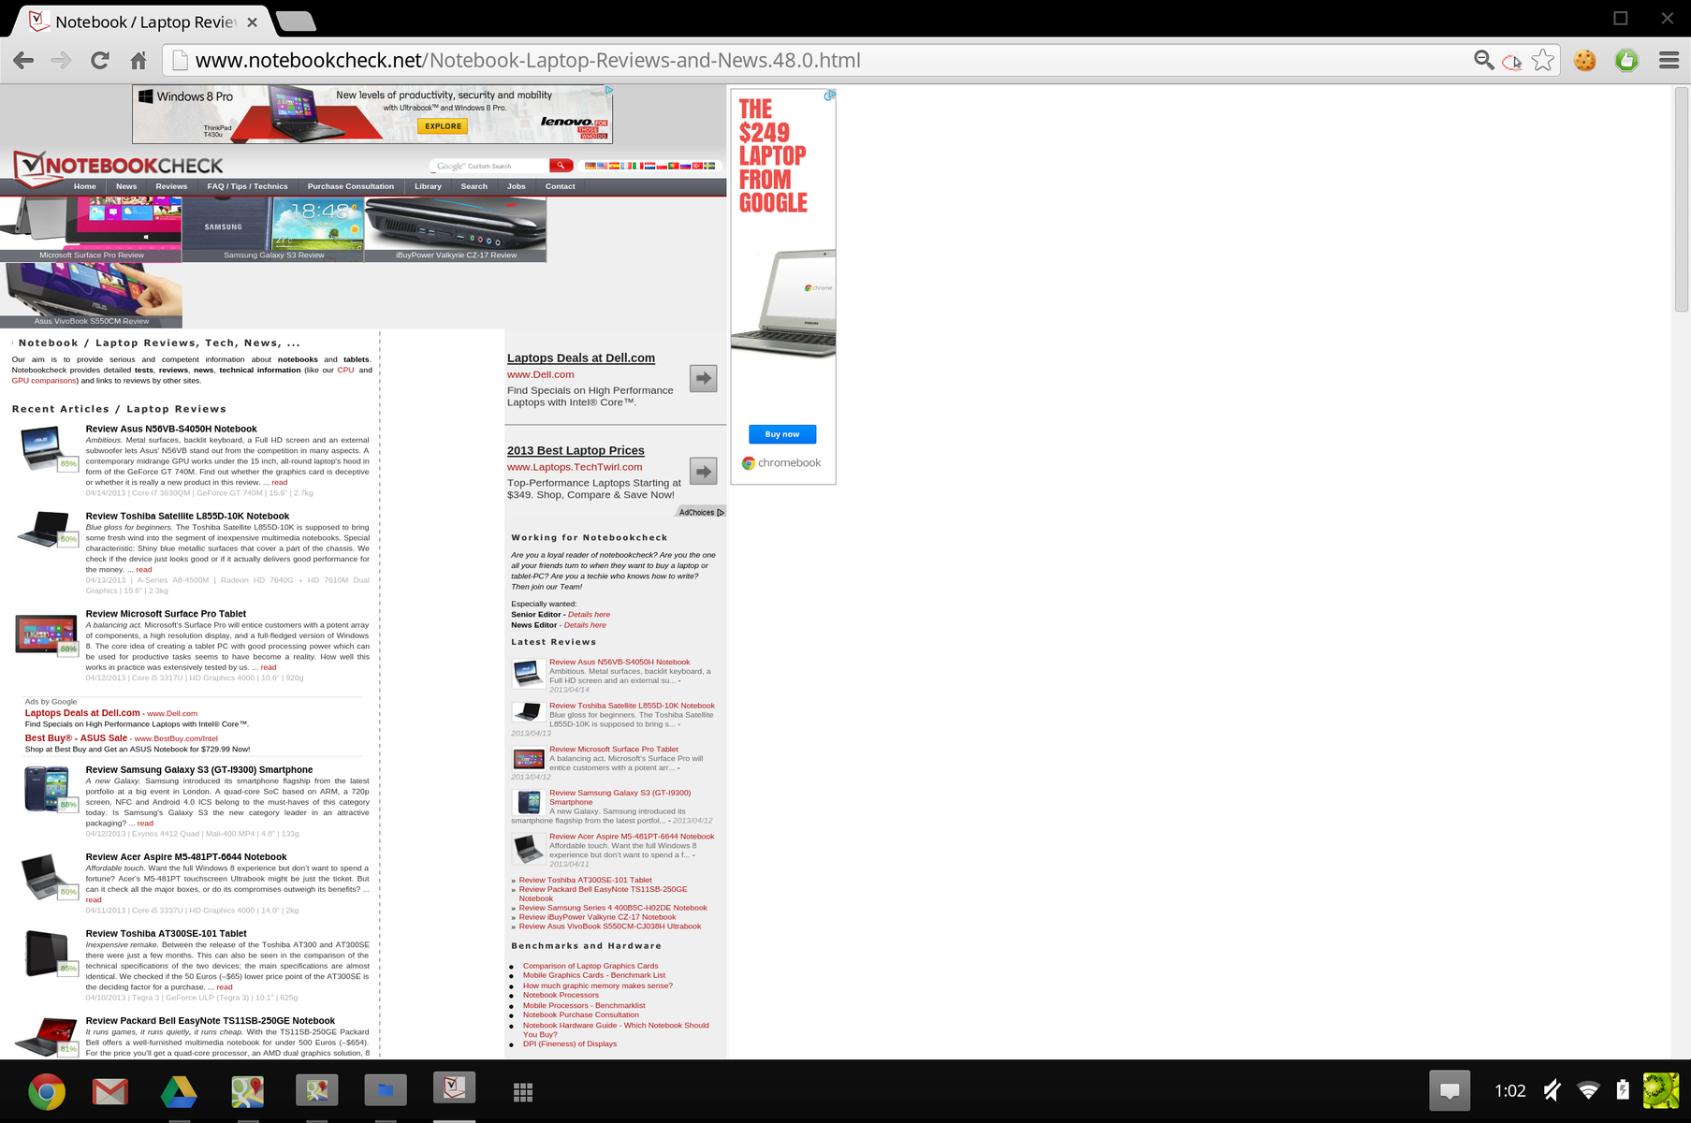Click the Laptops Deals at Dell.com ad title
This screenshot has height=1123, width=1691.
point(581,358)
